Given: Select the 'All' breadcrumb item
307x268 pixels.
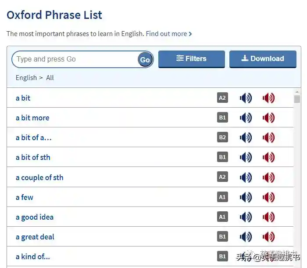Looking at the screenshot, I should (50, 78).
